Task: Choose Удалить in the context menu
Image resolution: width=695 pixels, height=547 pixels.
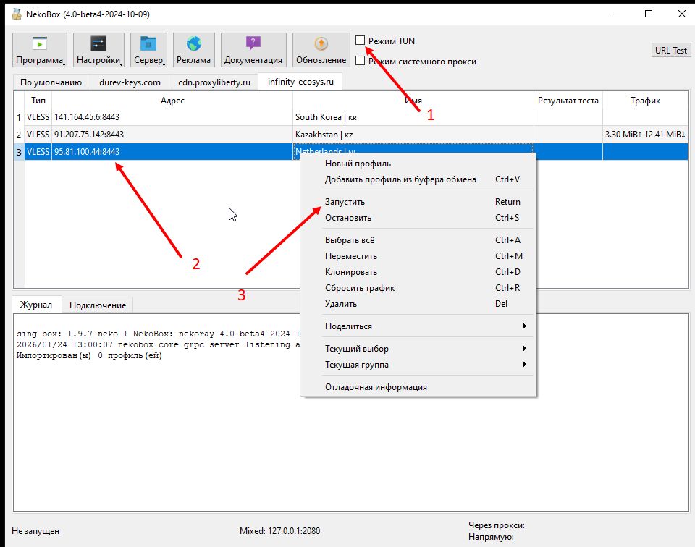Action: tap(340, 304)
